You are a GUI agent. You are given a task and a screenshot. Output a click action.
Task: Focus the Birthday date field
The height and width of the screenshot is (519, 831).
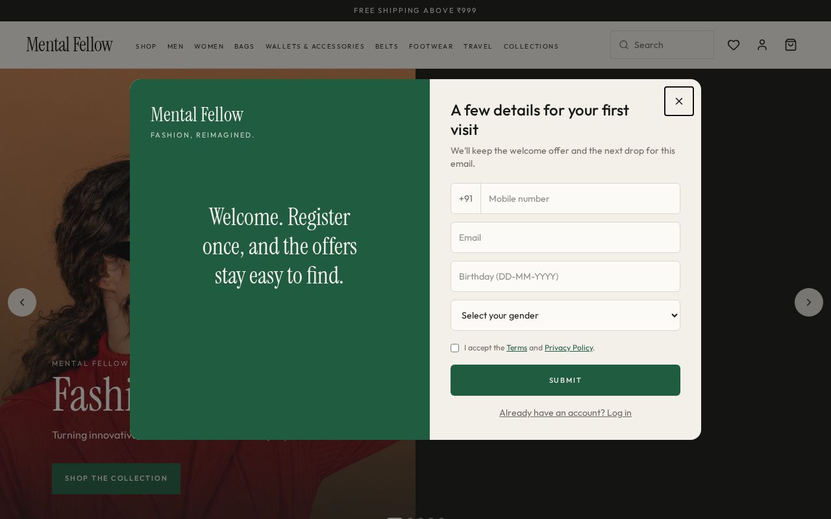[565, 276]
